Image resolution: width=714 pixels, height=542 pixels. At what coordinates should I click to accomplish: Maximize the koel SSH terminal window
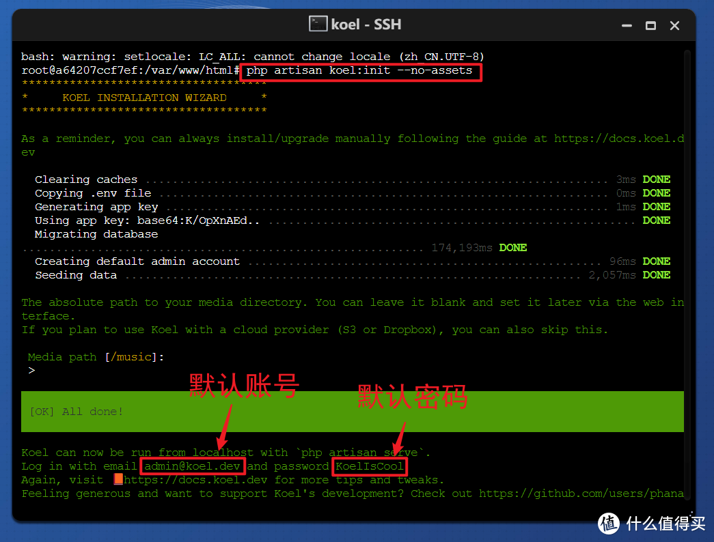click(x=650, y=25)
